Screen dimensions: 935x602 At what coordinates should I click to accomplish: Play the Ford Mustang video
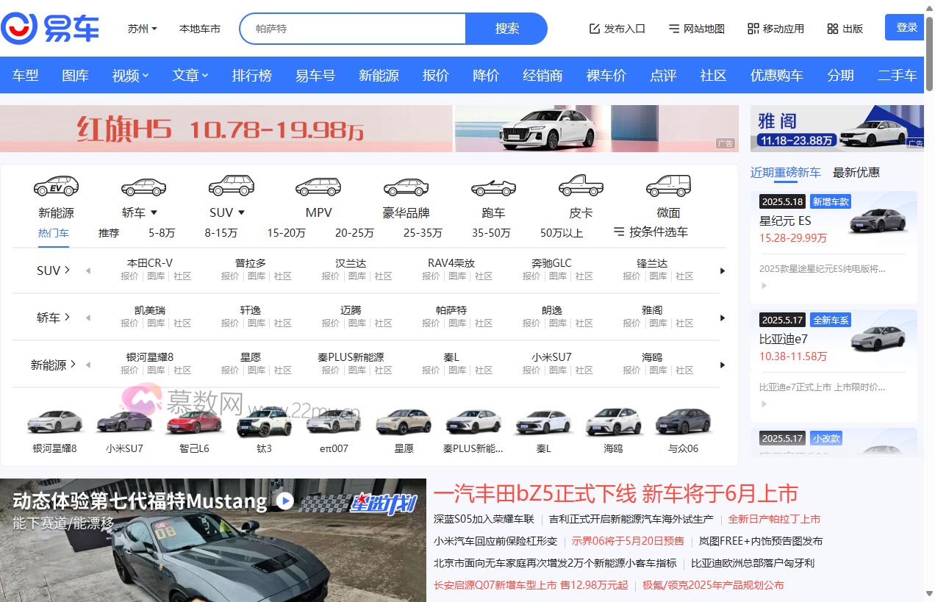click(285, 503)
